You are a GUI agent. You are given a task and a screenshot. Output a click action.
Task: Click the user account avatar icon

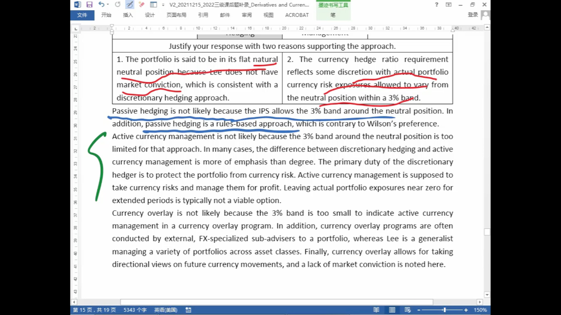(485, 15)
